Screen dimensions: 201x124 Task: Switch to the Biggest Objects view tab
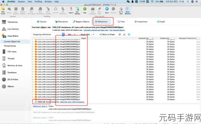[81, 22]
